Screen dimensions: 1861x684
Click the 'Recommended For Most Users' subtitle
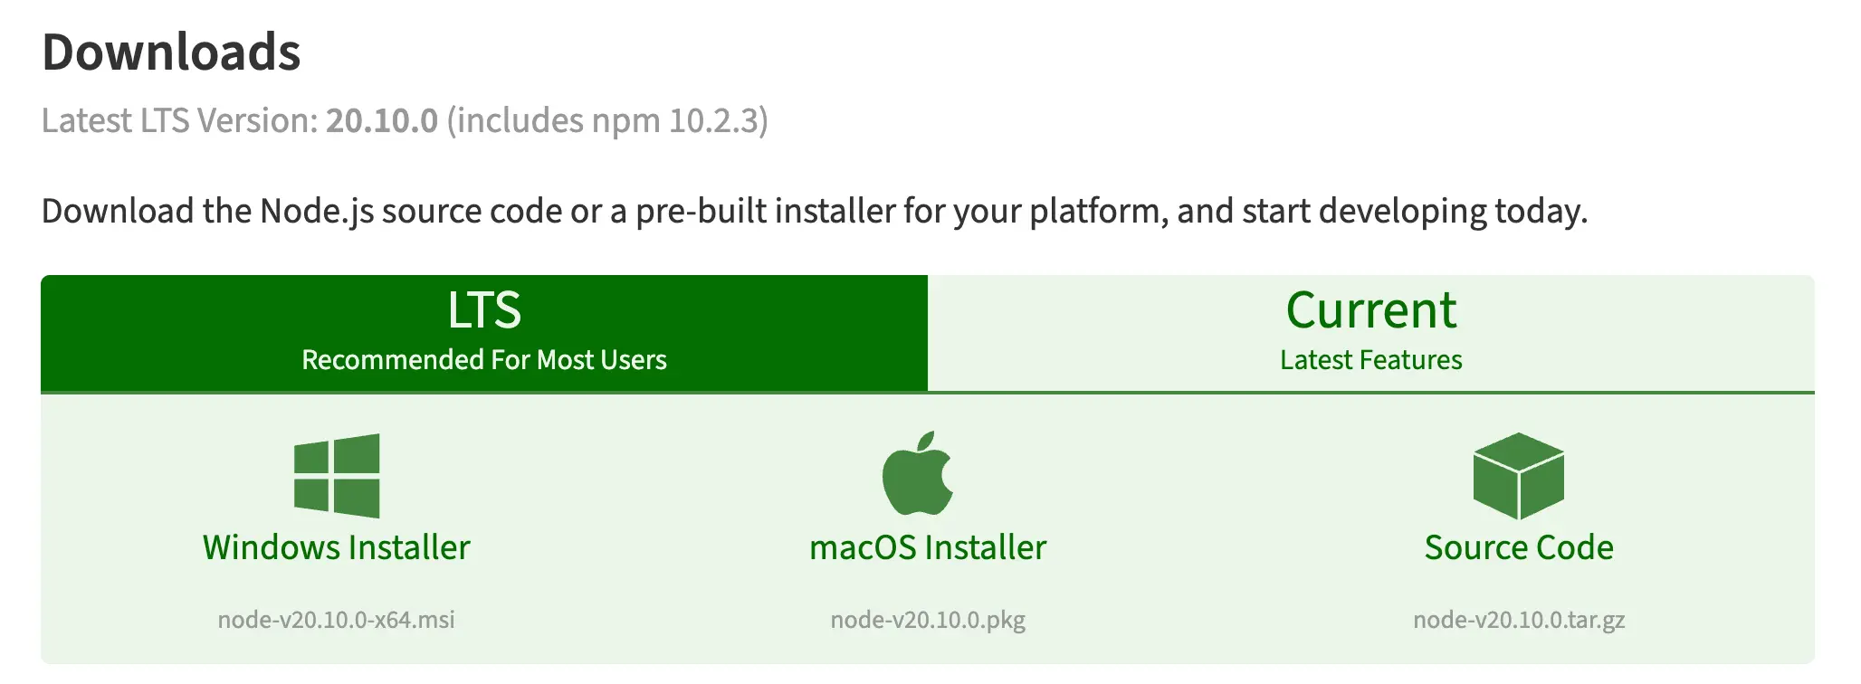[x=484, y=360]
